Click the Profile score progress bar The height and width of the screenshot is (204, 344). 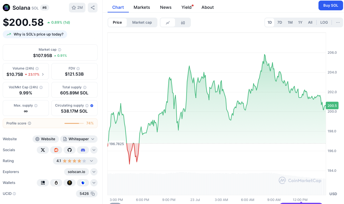(74, 123)
